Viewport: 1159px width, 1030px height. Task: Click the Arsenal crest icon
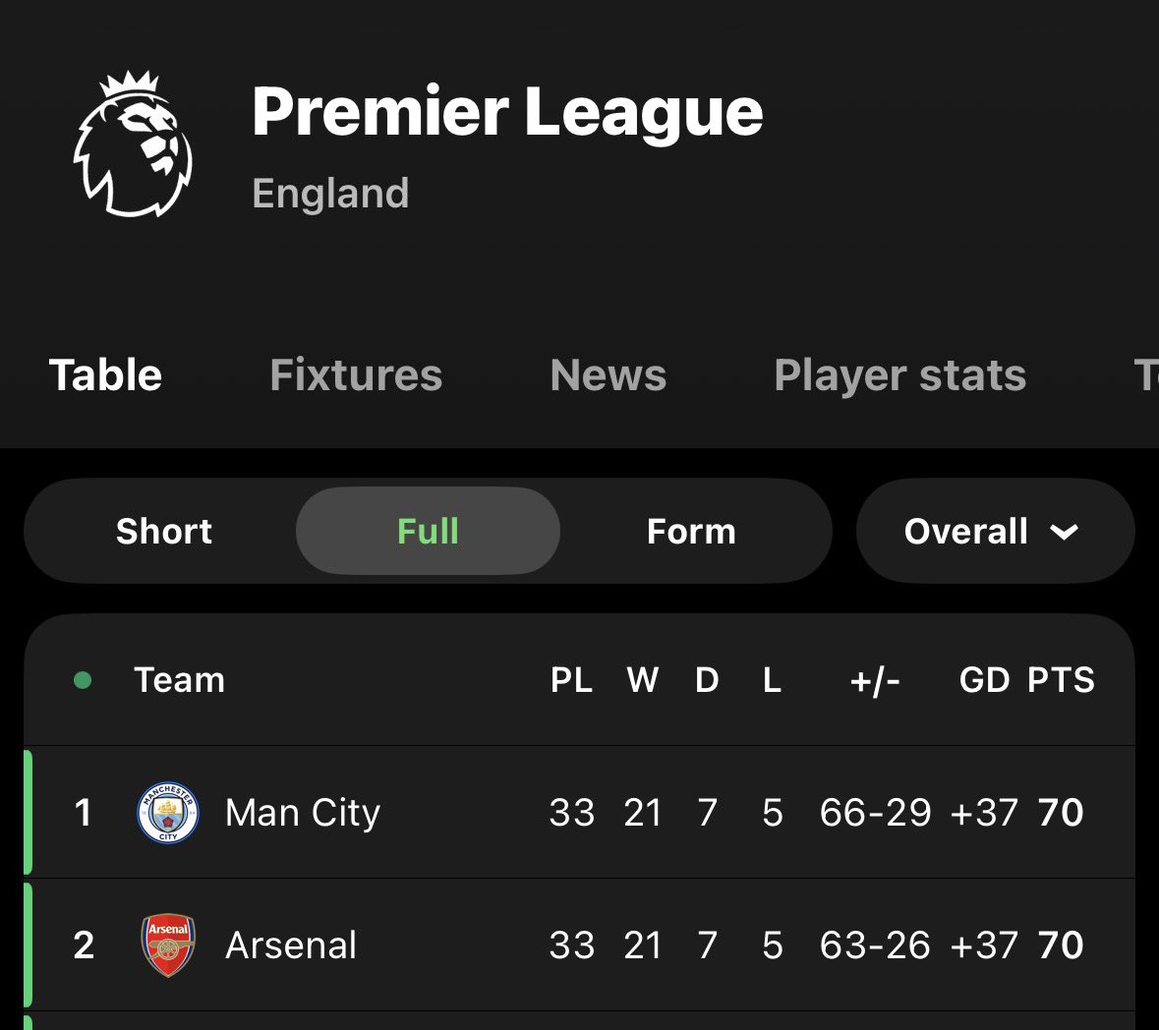[168, 945]
